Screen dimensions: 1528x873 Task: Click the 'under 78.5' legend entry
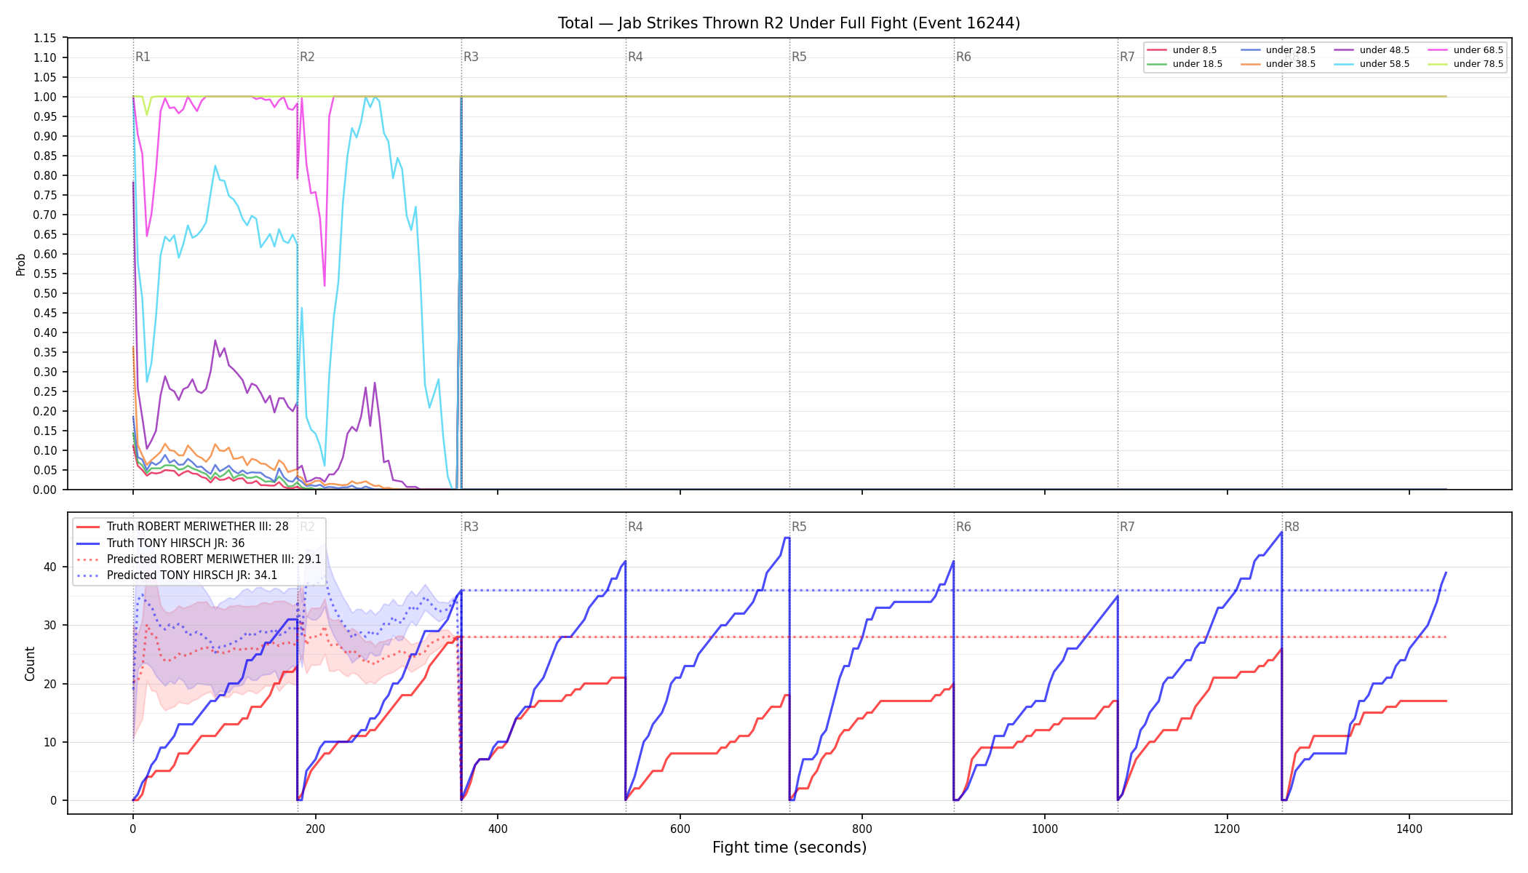tap(1465, 64)
